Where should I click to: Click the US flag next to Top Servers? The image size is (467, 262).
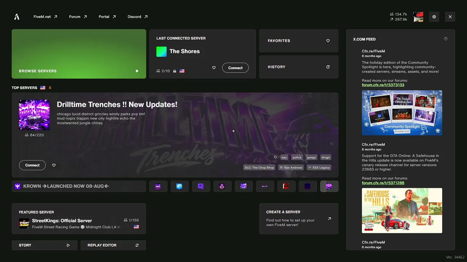(x=43, y=88)
